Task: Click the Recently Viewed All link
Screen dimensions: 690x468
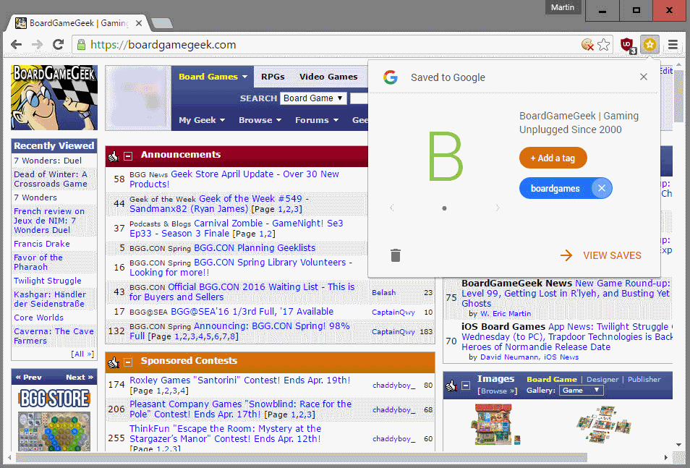Action: pos(82,354)
